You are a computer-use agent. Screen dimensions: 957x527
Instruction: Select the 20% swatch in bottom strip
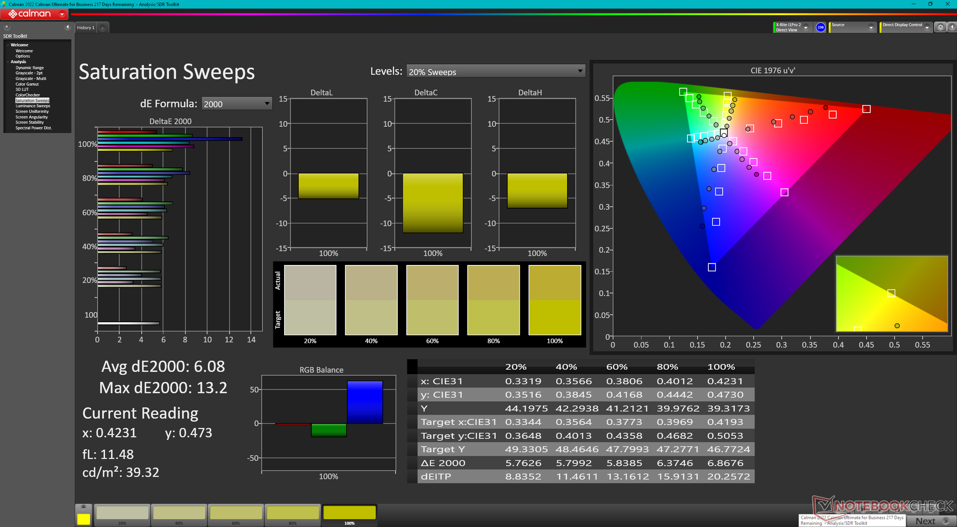click(x=122, y=515)
